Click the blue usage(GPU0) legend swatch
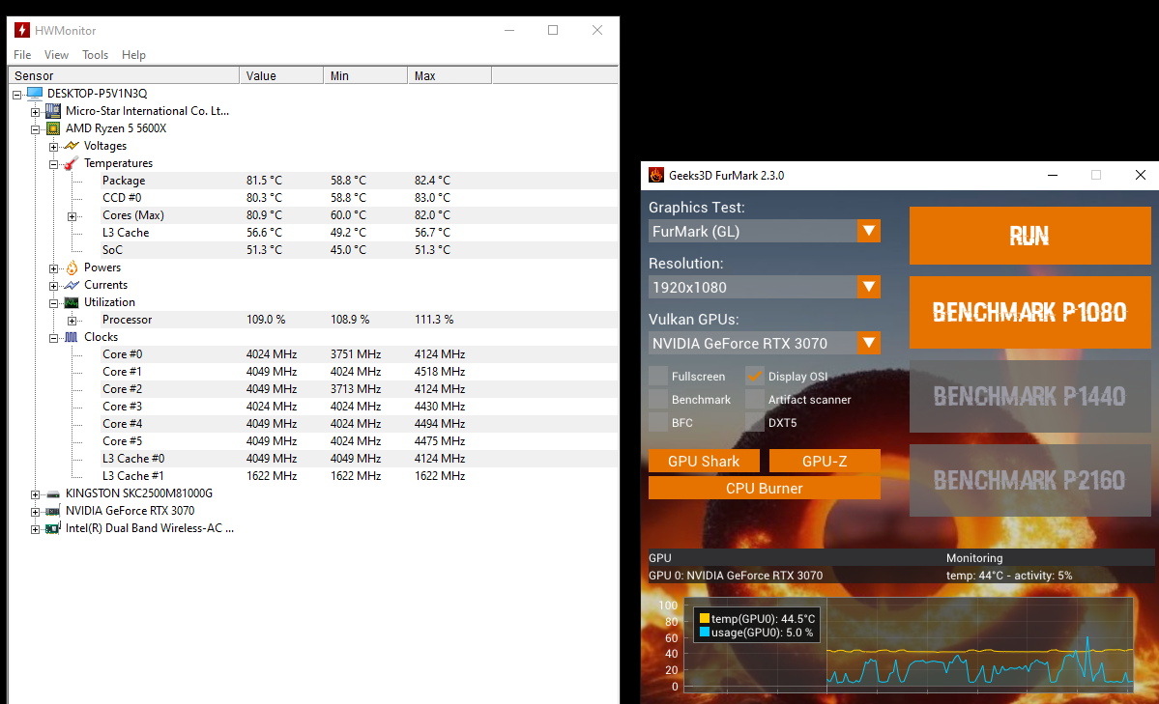 click(705, 633)
